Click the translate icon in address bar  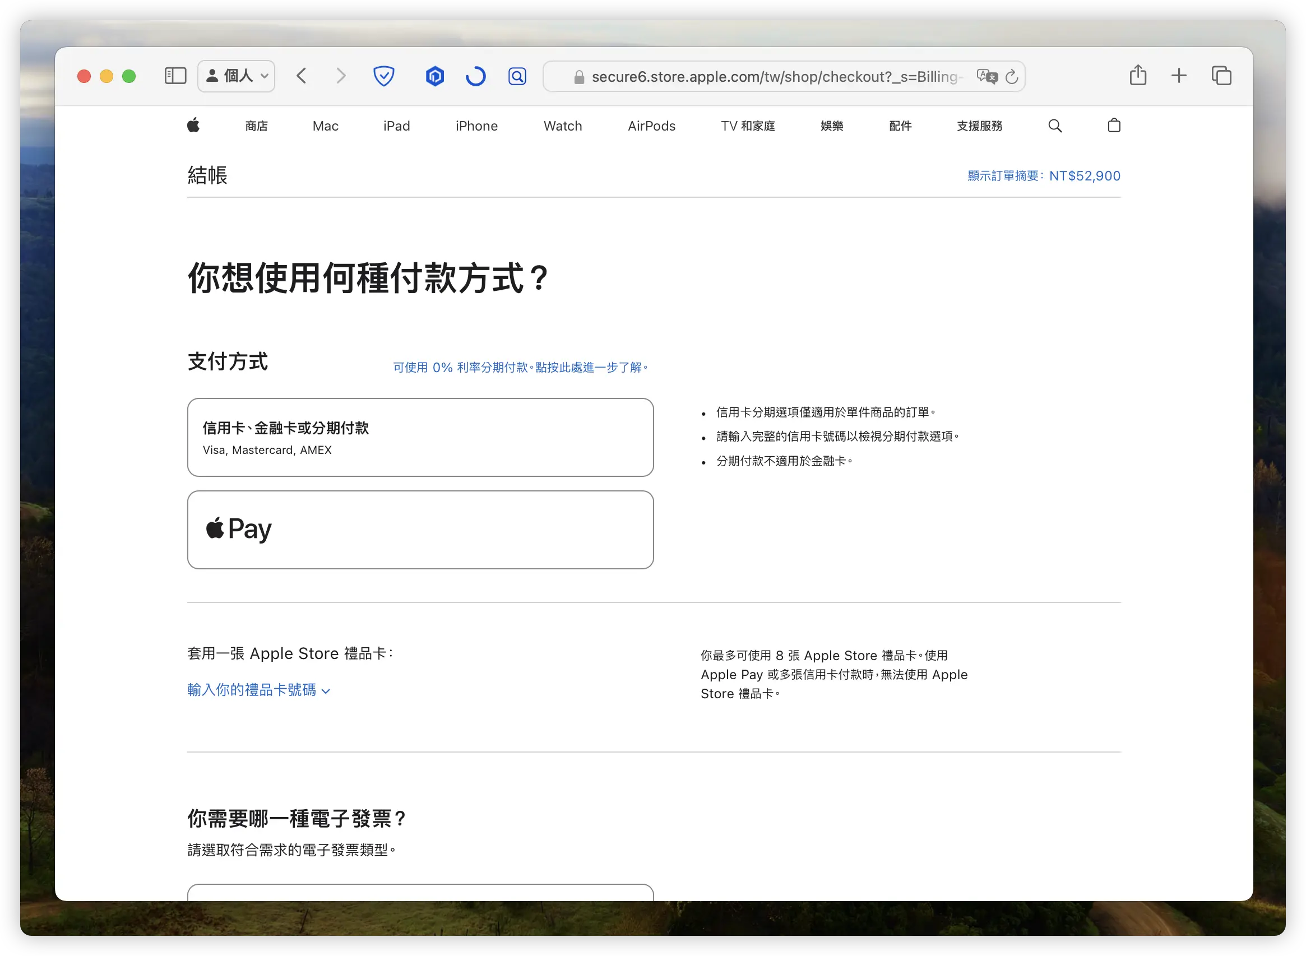tap(987, 76)
